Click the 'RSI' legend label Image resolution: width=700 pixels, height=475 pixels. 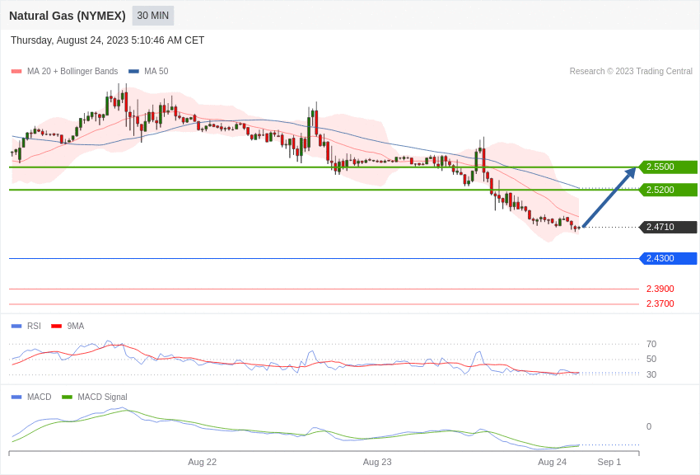click(x=34, y=327)
